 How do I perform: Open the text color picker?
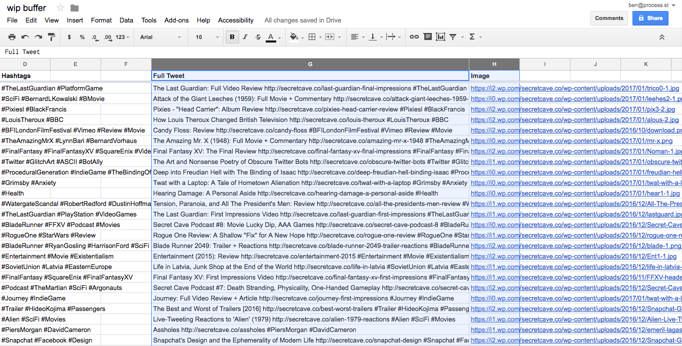(271, 37)
